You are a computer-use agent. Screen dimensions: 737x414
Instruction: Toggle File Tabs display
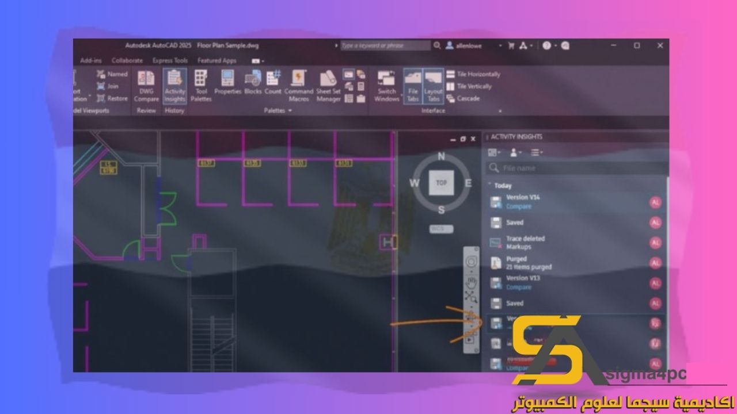(x=413, y=86)
